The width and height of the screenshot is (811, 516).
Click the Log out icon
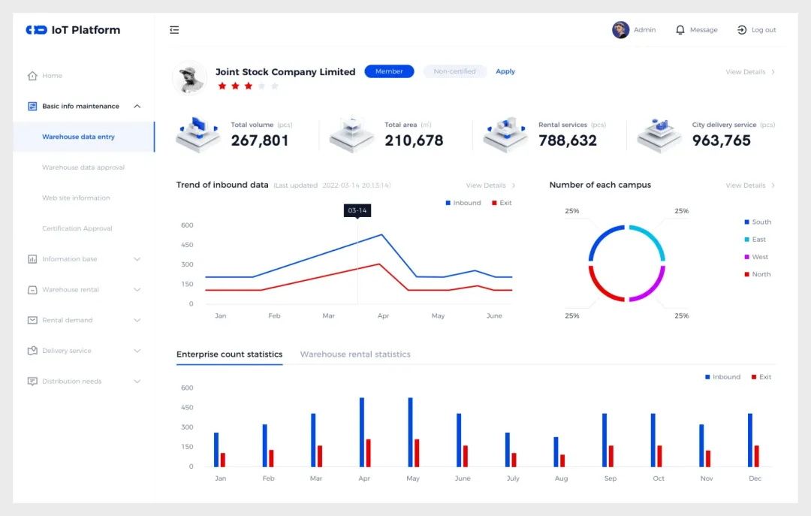tap(742, 30)
